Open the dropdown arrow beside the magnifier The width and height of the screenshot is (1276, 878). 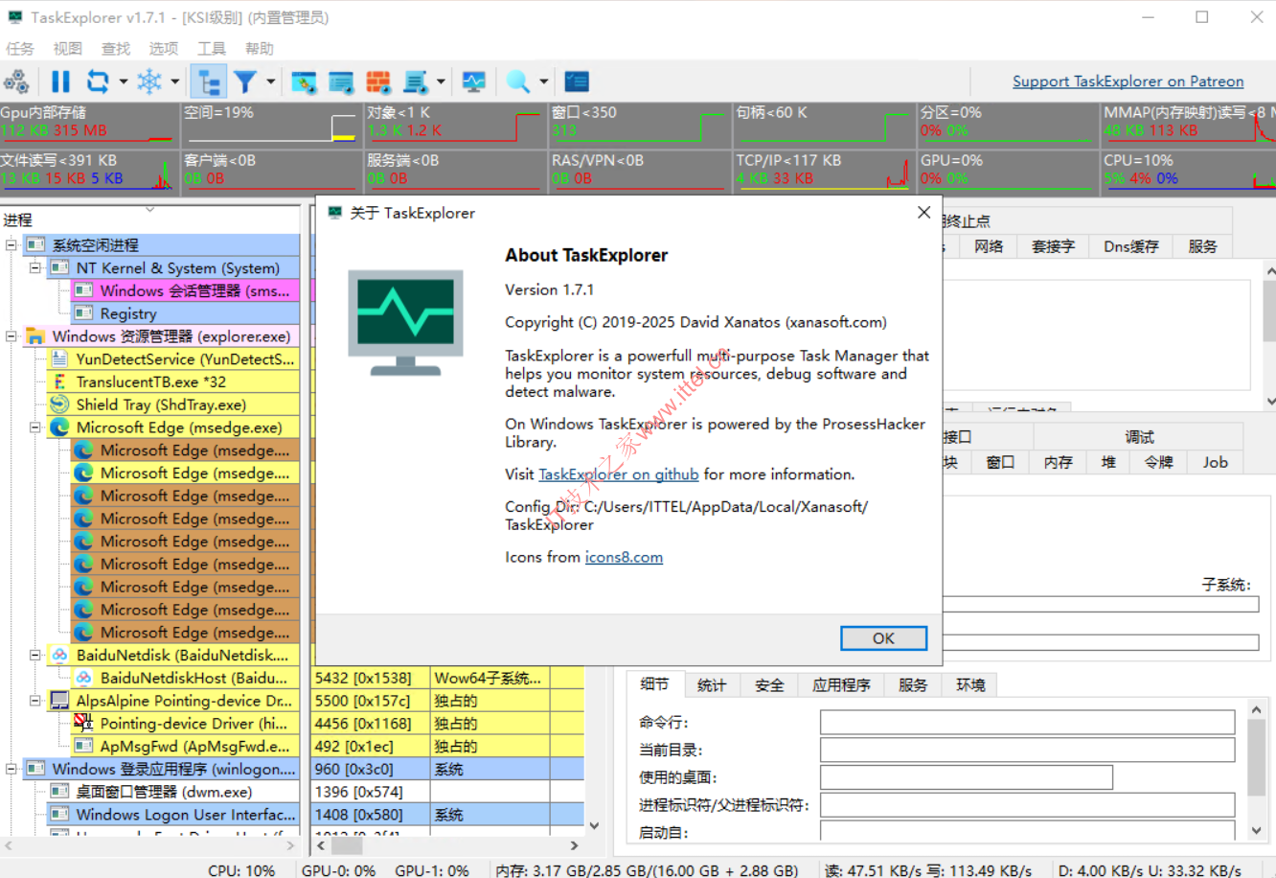click(x=543, y=82)
